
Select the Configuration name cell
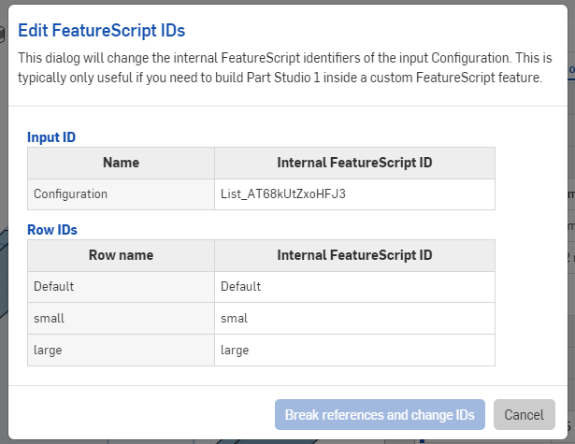pos(121,194)
